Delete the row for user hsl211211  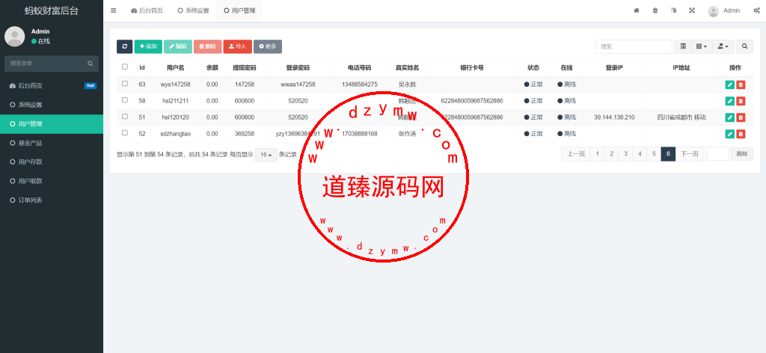[741, 101]
